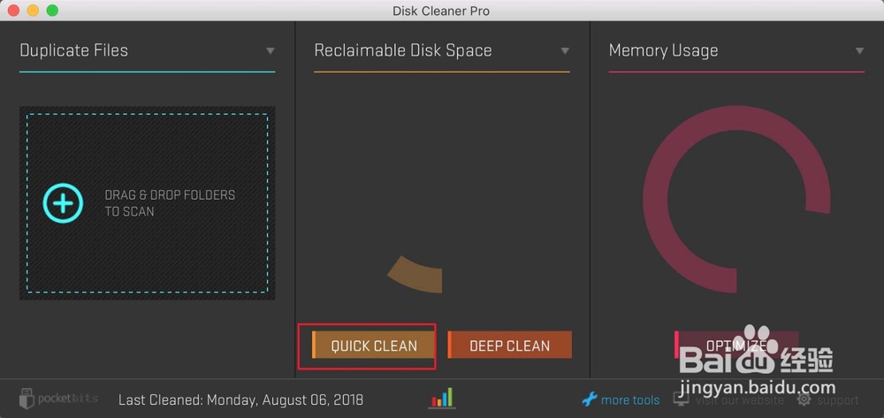Click the gear icon beside support
Screen dimensions: 884x418
click(x=804, y=399)
